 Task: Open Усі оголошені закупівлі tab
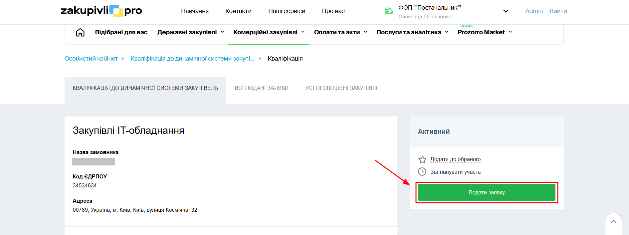click(341, 88)
